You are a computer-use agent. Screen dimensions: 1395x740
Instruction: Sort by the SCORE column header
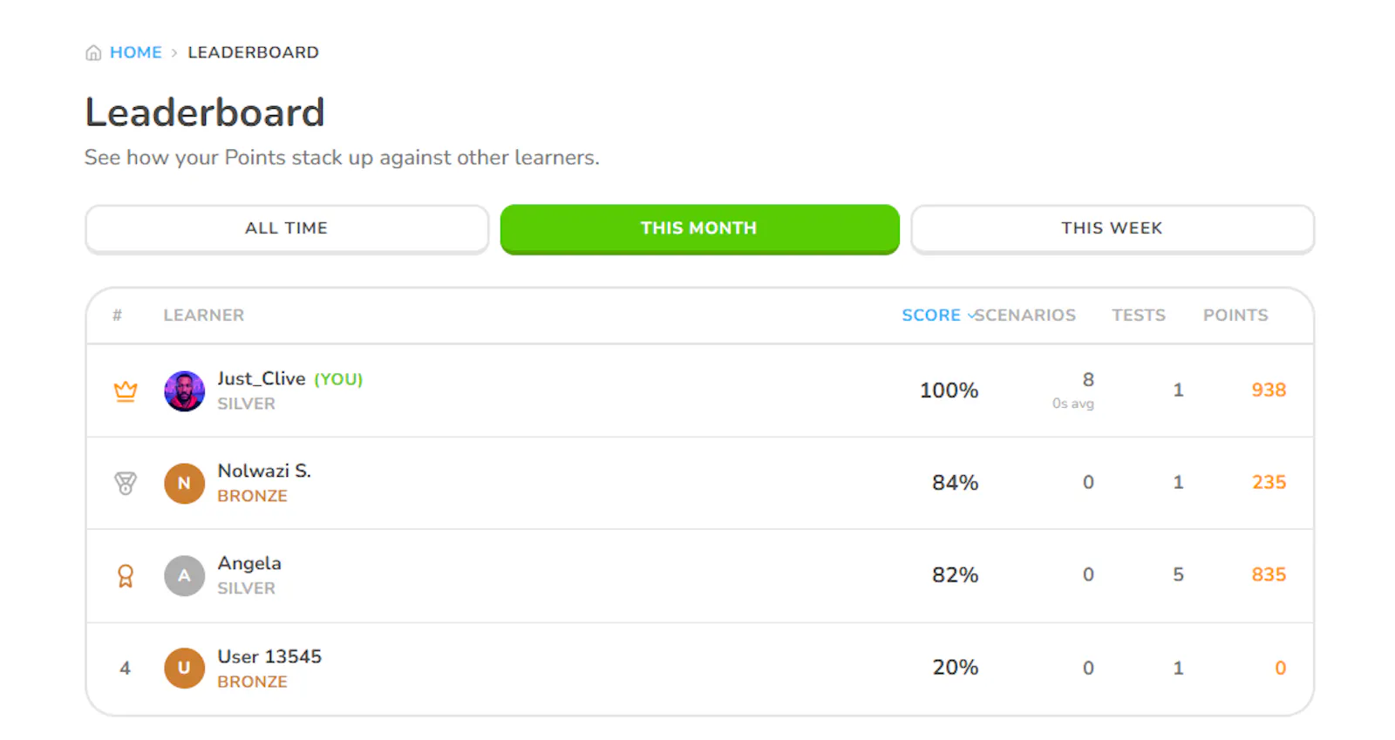click(x=931, y=316)
